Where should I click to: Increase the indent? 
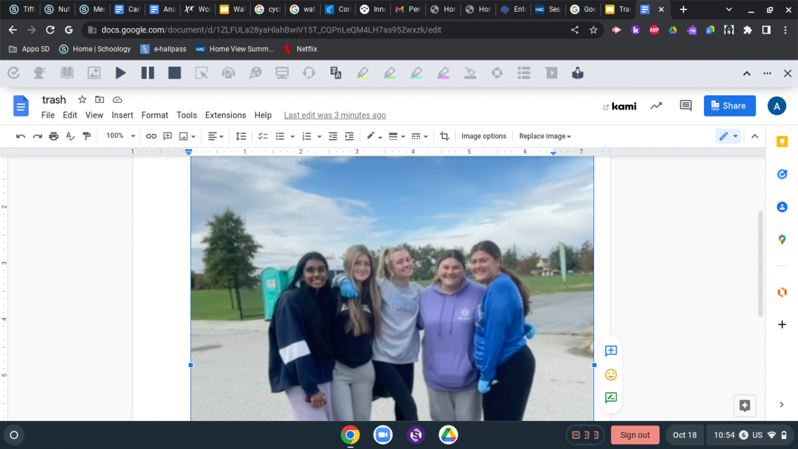pyautogui.click(x=349, y=136)
